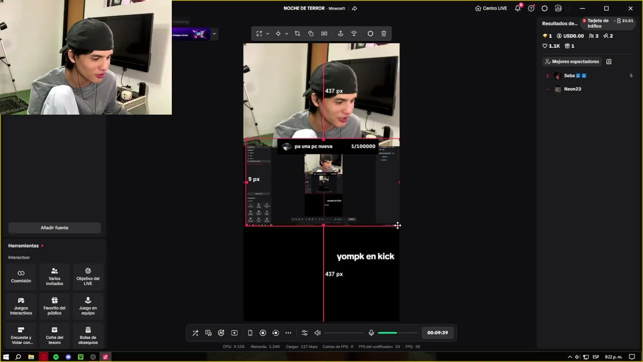Open Windows taskbar search

point(18,357)
